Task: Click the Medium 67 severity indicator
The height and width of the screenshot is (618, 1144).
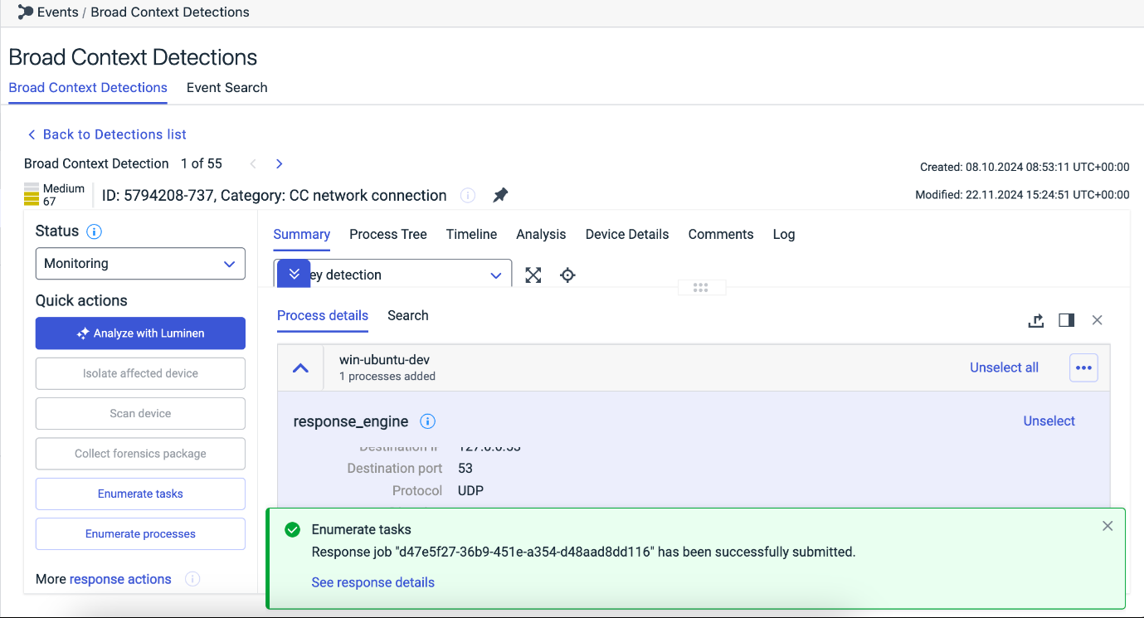Action: click(55, 195)
